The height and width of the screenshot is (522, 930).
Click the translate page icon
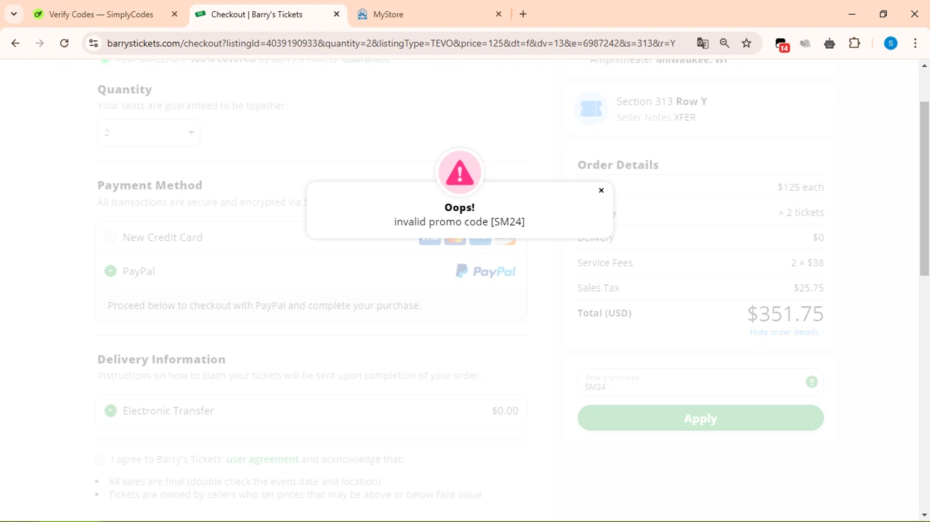coord(702,43)
